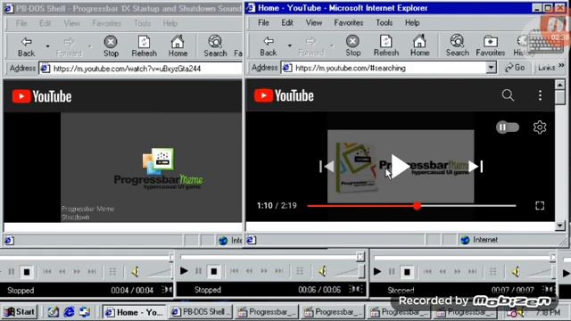This screenshot has height=321, width=571.
Task: Go to the previous YouTube video
Action: tap(327, 167)
